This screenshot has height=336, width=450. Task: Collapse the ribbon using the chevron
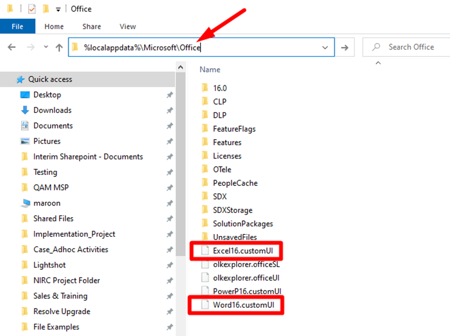click(378, 63)
